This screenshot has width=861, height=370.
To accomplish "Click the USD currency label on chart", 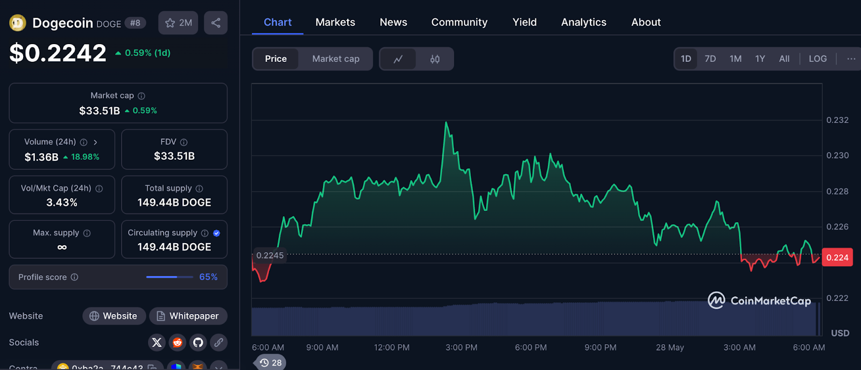I will (x=840, y=333).
